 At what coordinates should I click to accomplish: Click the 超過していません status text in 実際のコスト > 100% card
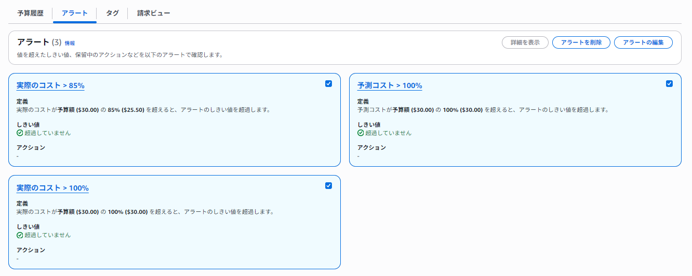[47, 235]
